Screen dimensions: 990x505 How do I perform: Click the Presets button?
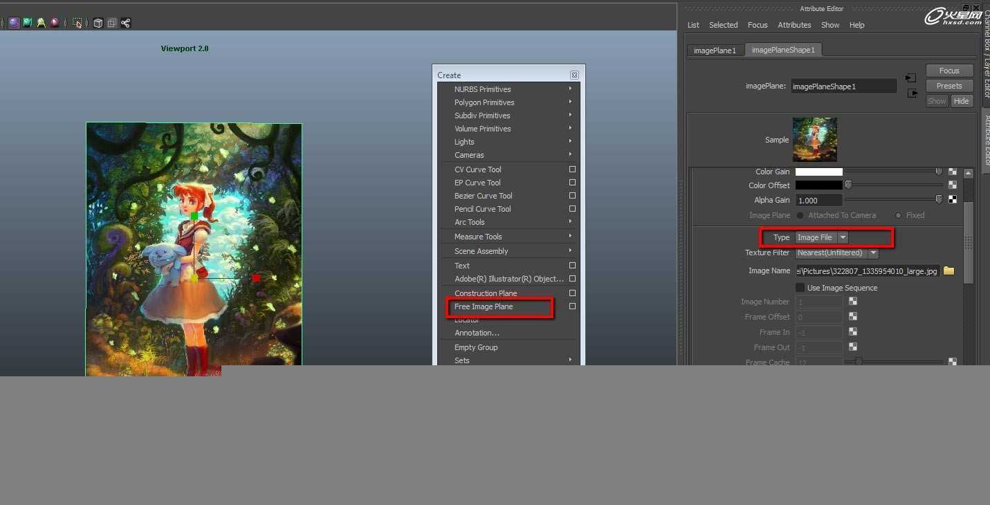949,86
